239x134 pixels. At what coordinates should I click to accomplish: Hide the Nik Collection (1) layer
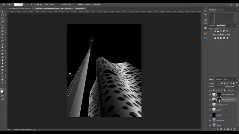[x=210, y=100]
